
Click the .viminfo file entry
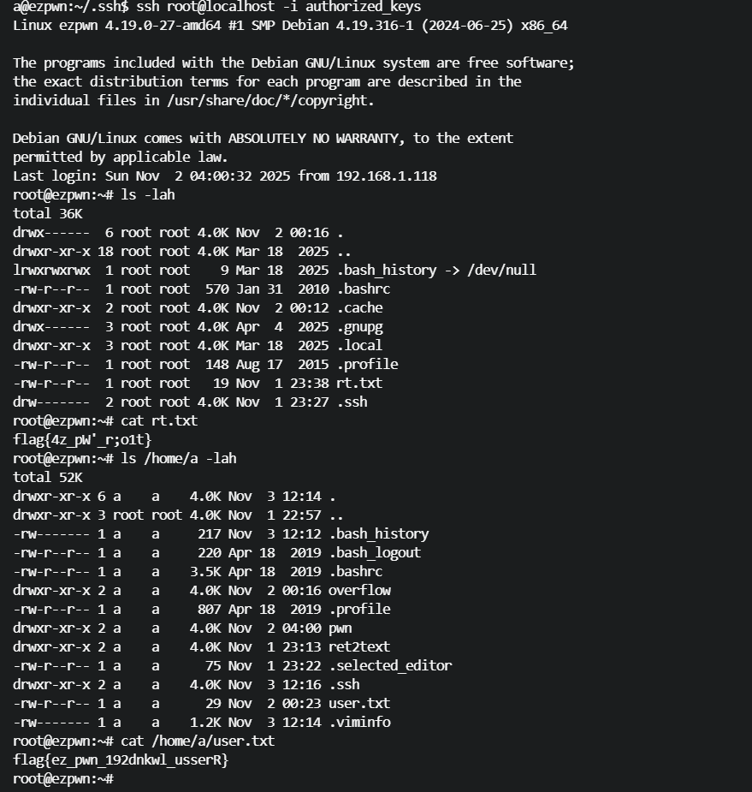(x=359, y=723)
